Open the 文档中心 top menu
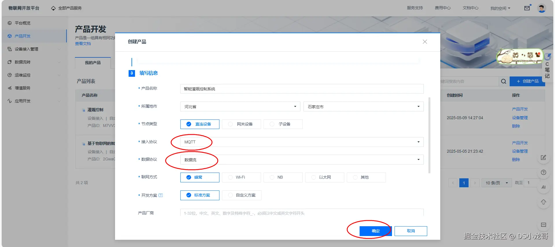 click(470, 8)
